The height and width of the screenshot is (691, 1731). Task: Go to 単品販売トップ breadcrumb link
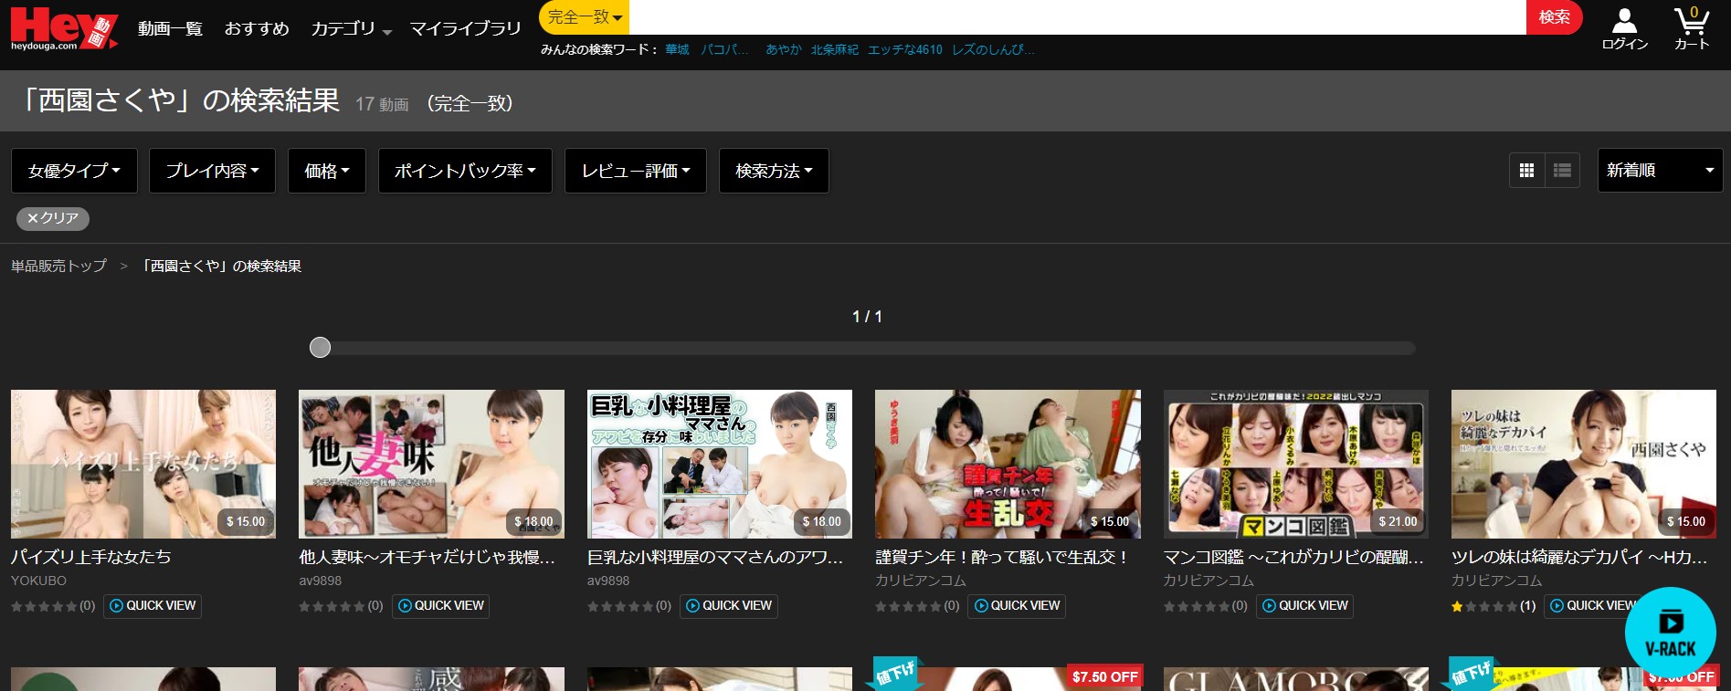click(x=58, y=266)
